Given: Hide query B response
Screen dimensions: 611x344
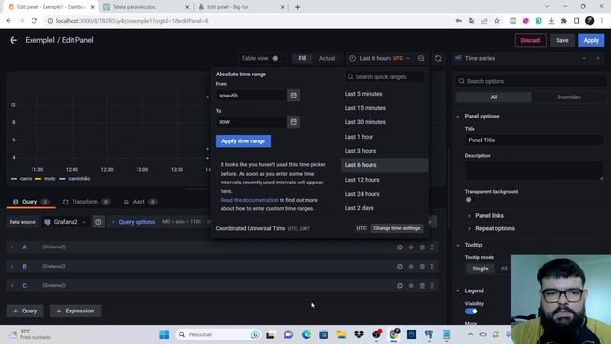Looking at the screenshot, I should click(x=411, y=267).
